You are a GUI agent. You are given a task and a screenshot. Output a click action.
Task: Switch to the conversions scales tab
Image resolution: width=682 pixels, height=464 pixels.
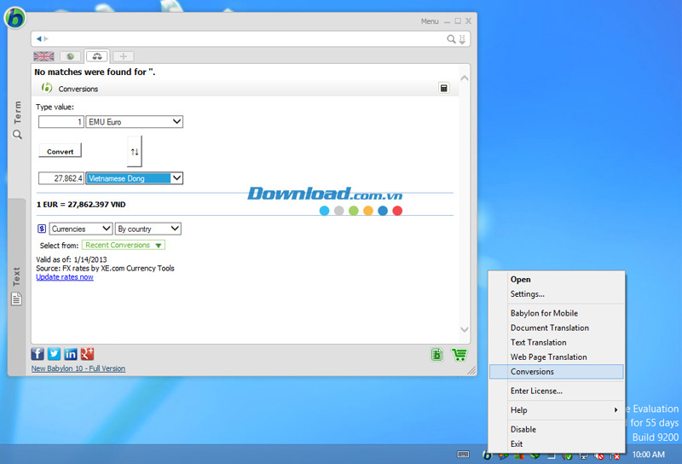97,56
